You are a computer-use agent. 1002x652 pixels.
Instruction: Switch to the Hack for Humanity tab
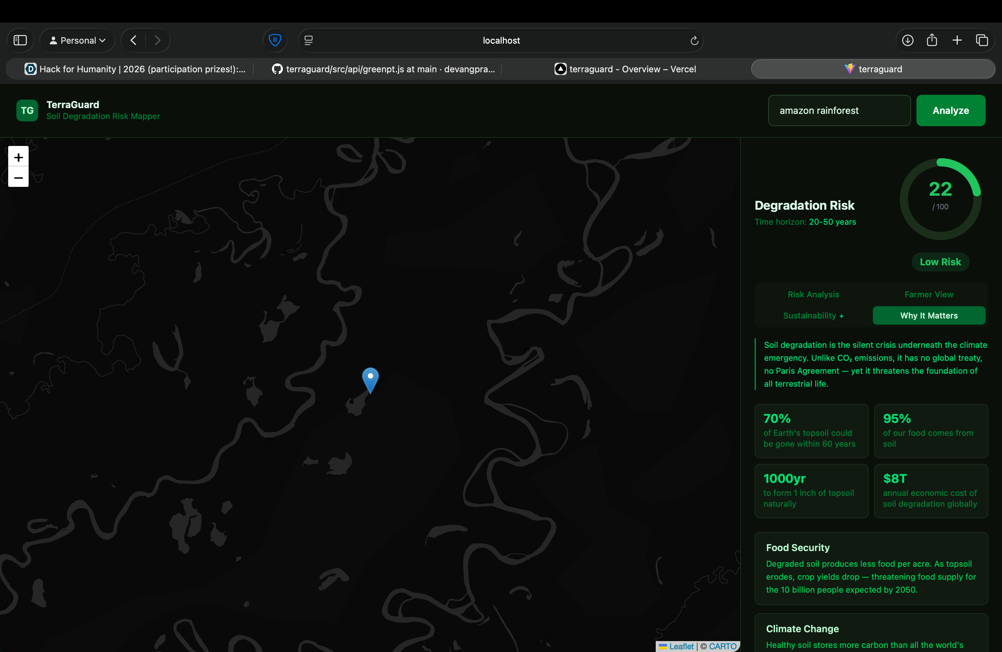135,69
